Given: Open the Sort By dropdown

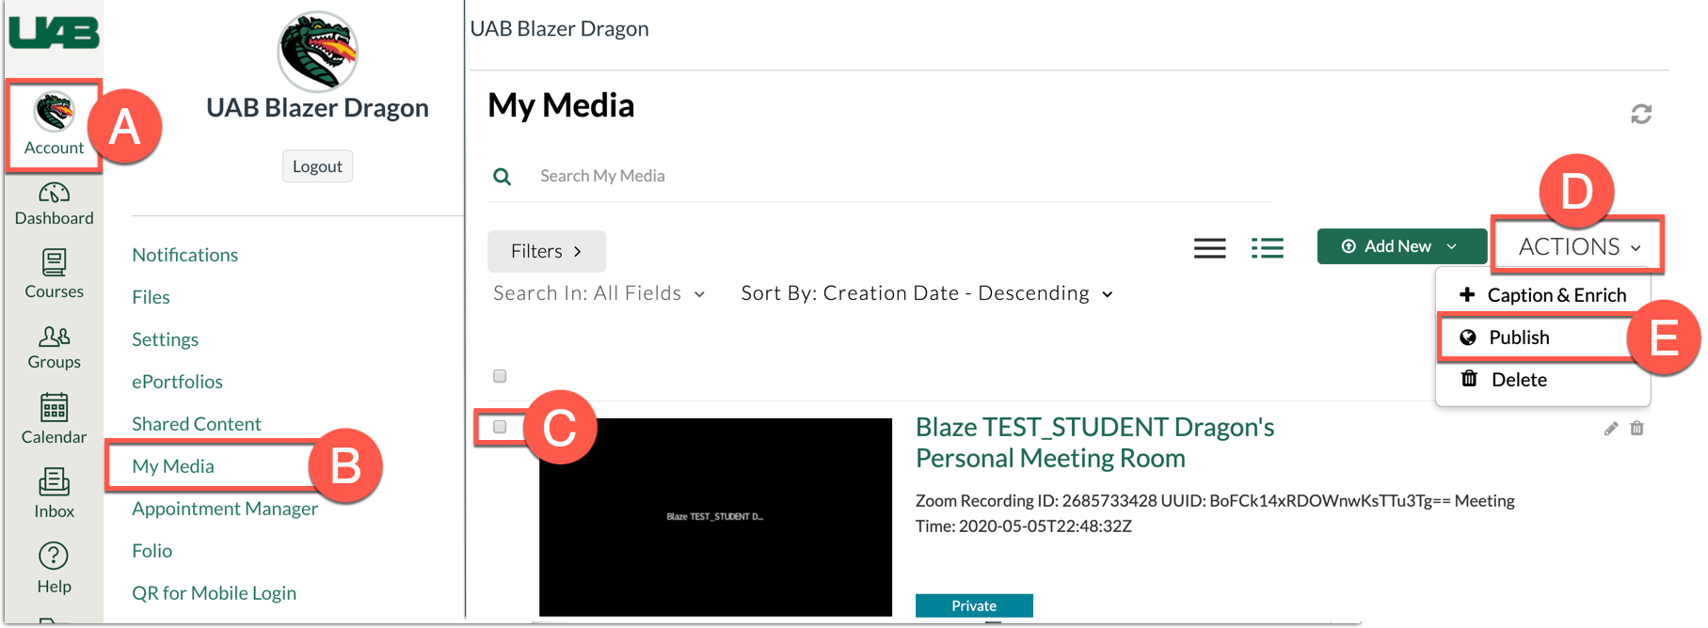Looking at the screenshot, I should pos(926,292).
